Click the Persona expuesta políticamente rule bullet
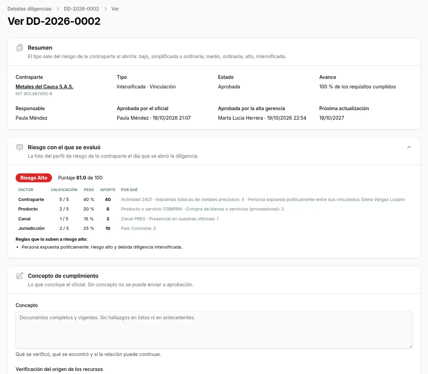This screenshot has height=374, width=428. pyautogui.click(x=102, y=247)
